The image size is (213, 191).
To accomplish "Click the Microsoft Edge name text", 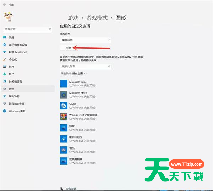I will 78,82.
